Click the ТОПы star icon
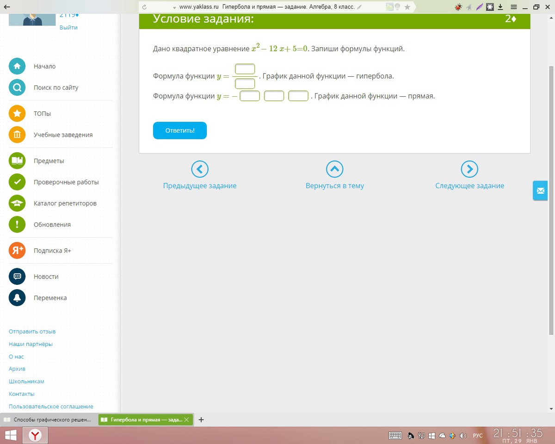The height and width of the screenshot is (444, 555). coord(17,113)
